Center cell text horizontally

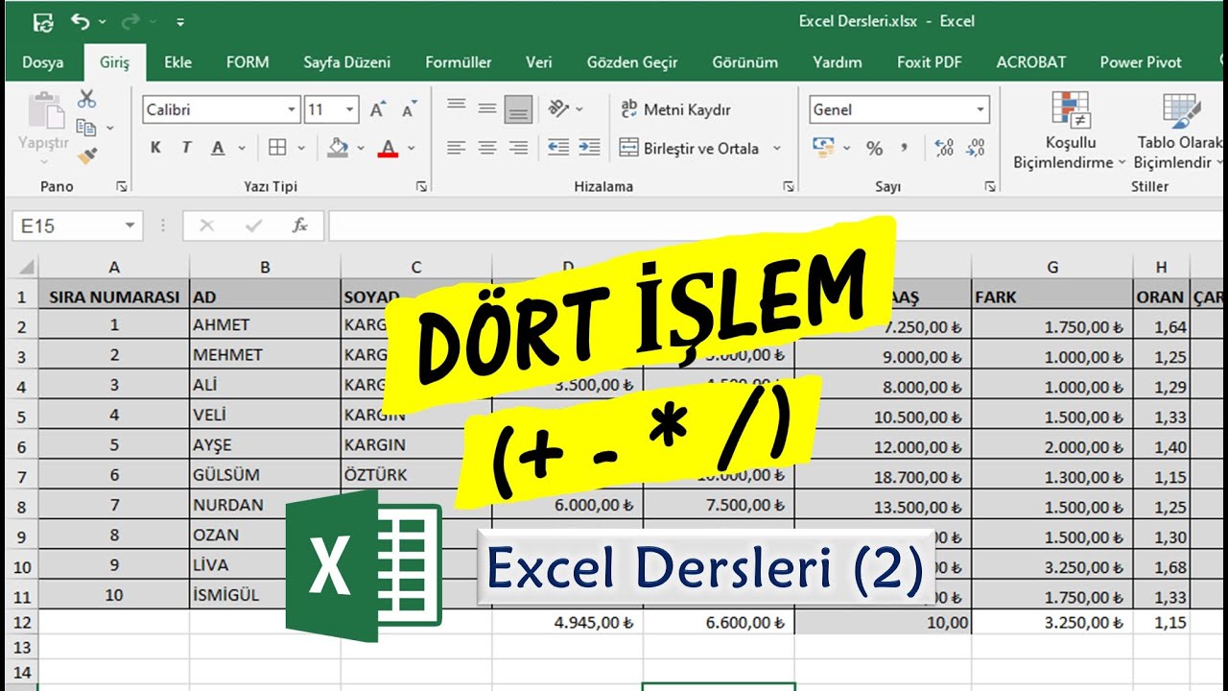tap(487, 148)
